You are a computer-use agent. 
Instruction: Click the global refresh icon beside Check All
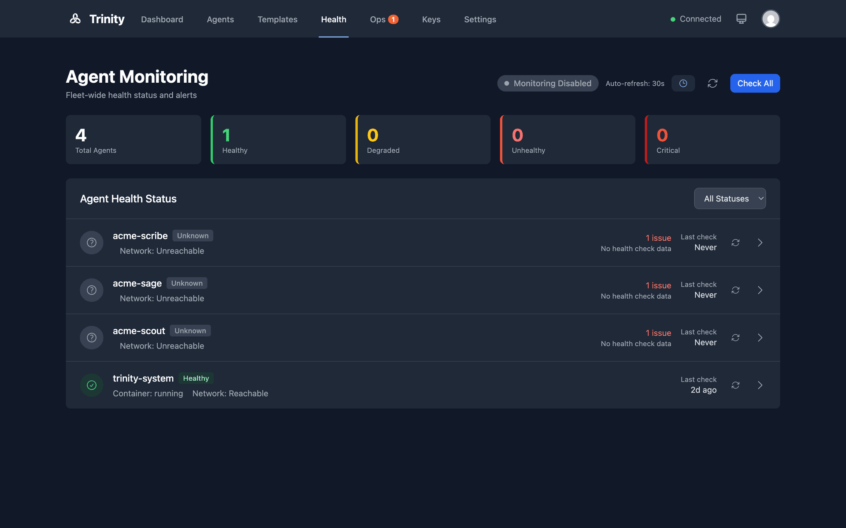coord(713,83)
